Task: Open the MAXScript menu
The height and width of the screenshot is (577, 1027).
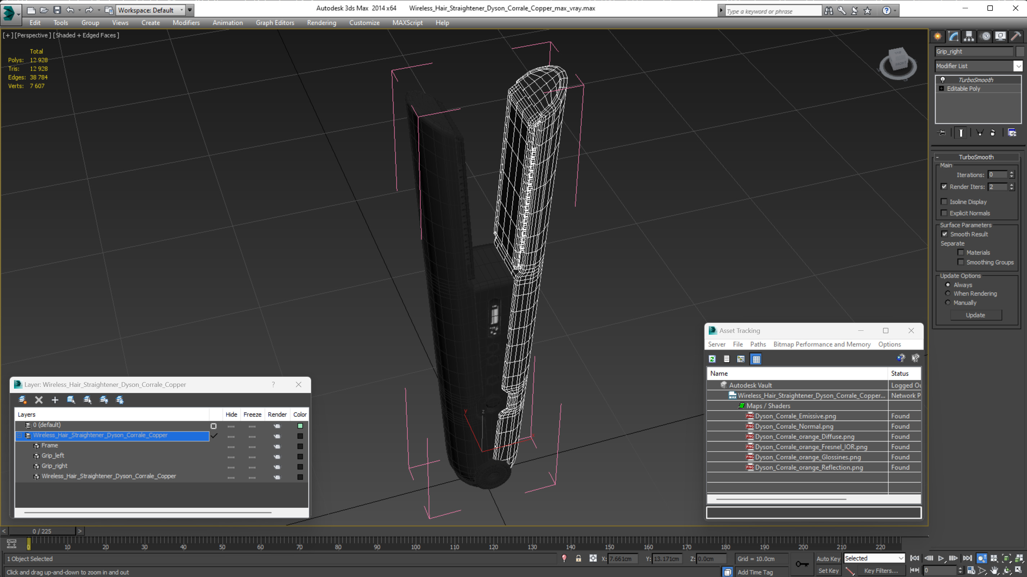Action: pyautogui.click(x=407, y=23)
